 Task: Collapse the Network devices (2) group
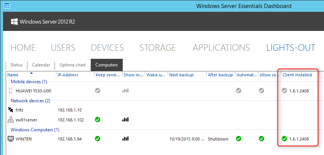(x=30, y=101)
